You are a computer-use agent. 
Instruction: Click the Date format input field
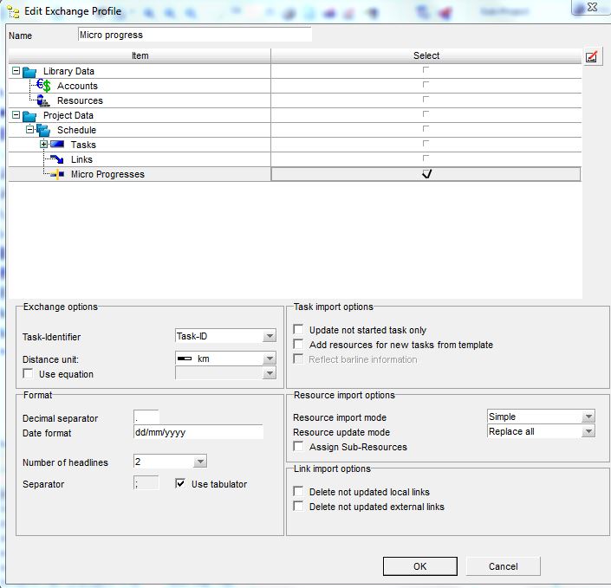198,432
